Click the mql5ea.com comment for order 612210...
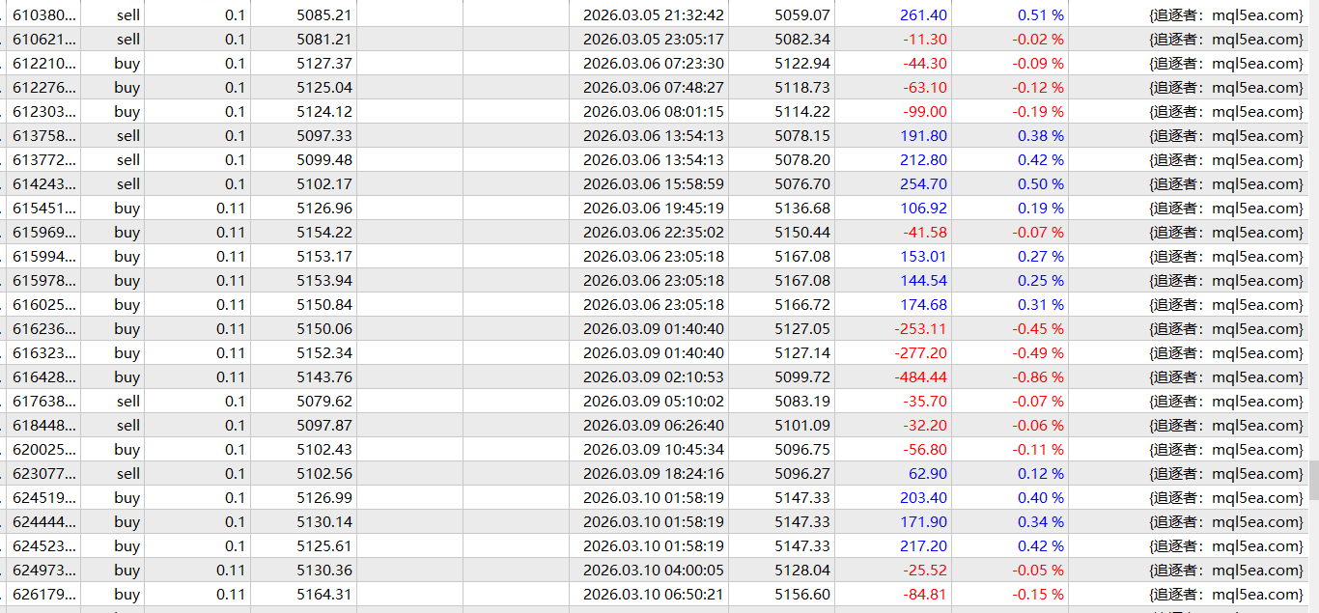This screenshot has width=1319, height=613. [x=1225, y=64]
